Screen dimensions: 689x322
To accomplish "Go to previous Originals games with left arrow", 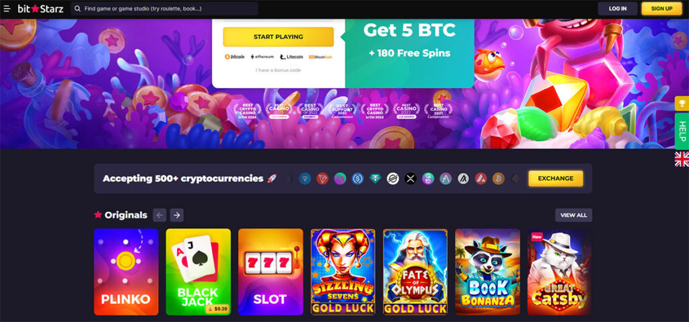I will tap(159, 215).
